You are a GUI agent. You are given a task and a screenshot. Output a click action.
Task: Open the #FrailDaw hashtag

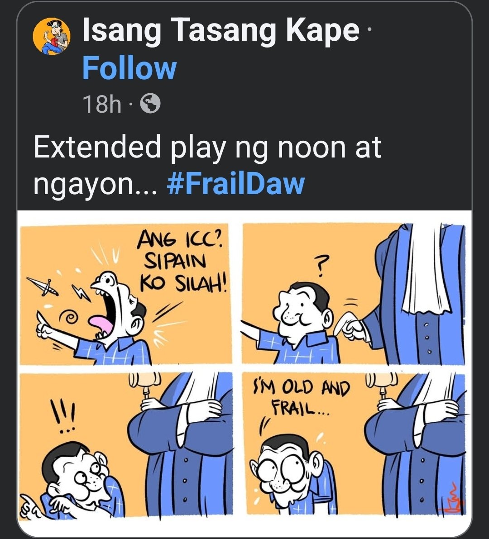pyautogui.click(x=235, y=184)
